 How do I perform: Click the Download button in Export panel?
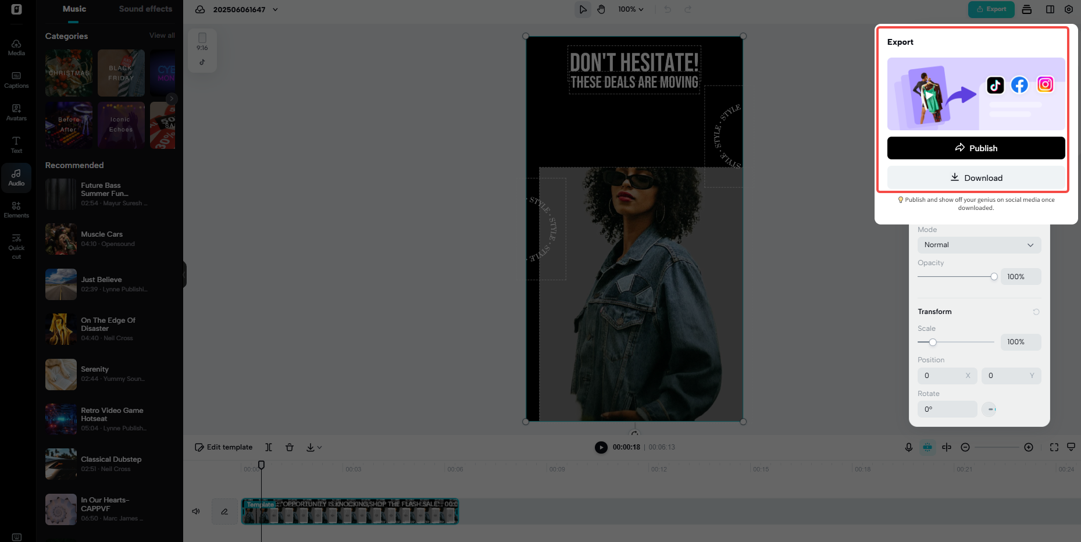[x=976, y=177]
